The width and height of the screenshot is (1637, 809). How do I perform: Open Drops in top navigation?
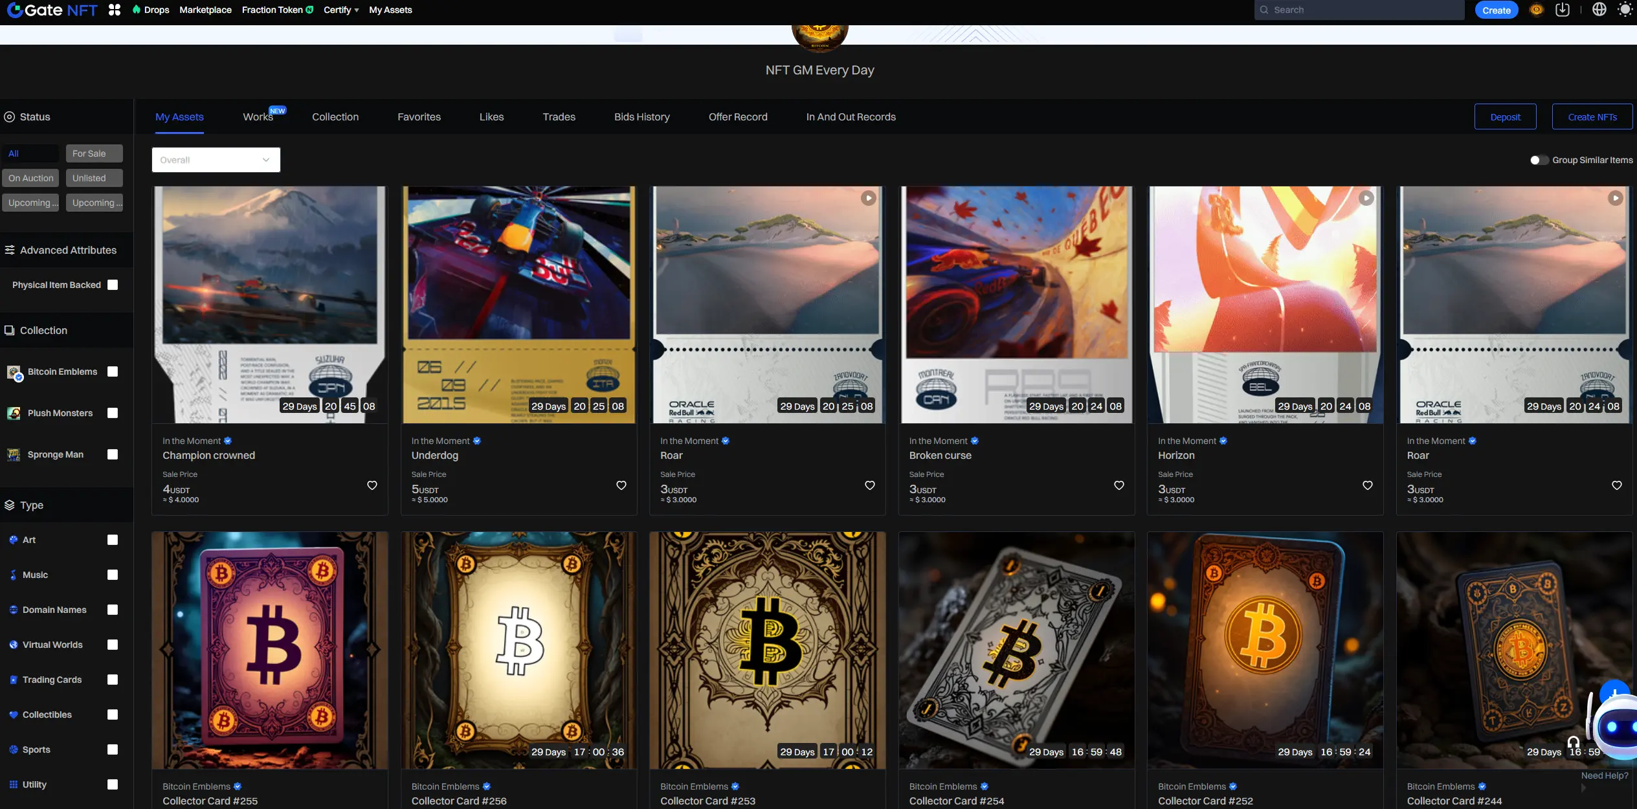pyautogui.click(x=151, y=10)
